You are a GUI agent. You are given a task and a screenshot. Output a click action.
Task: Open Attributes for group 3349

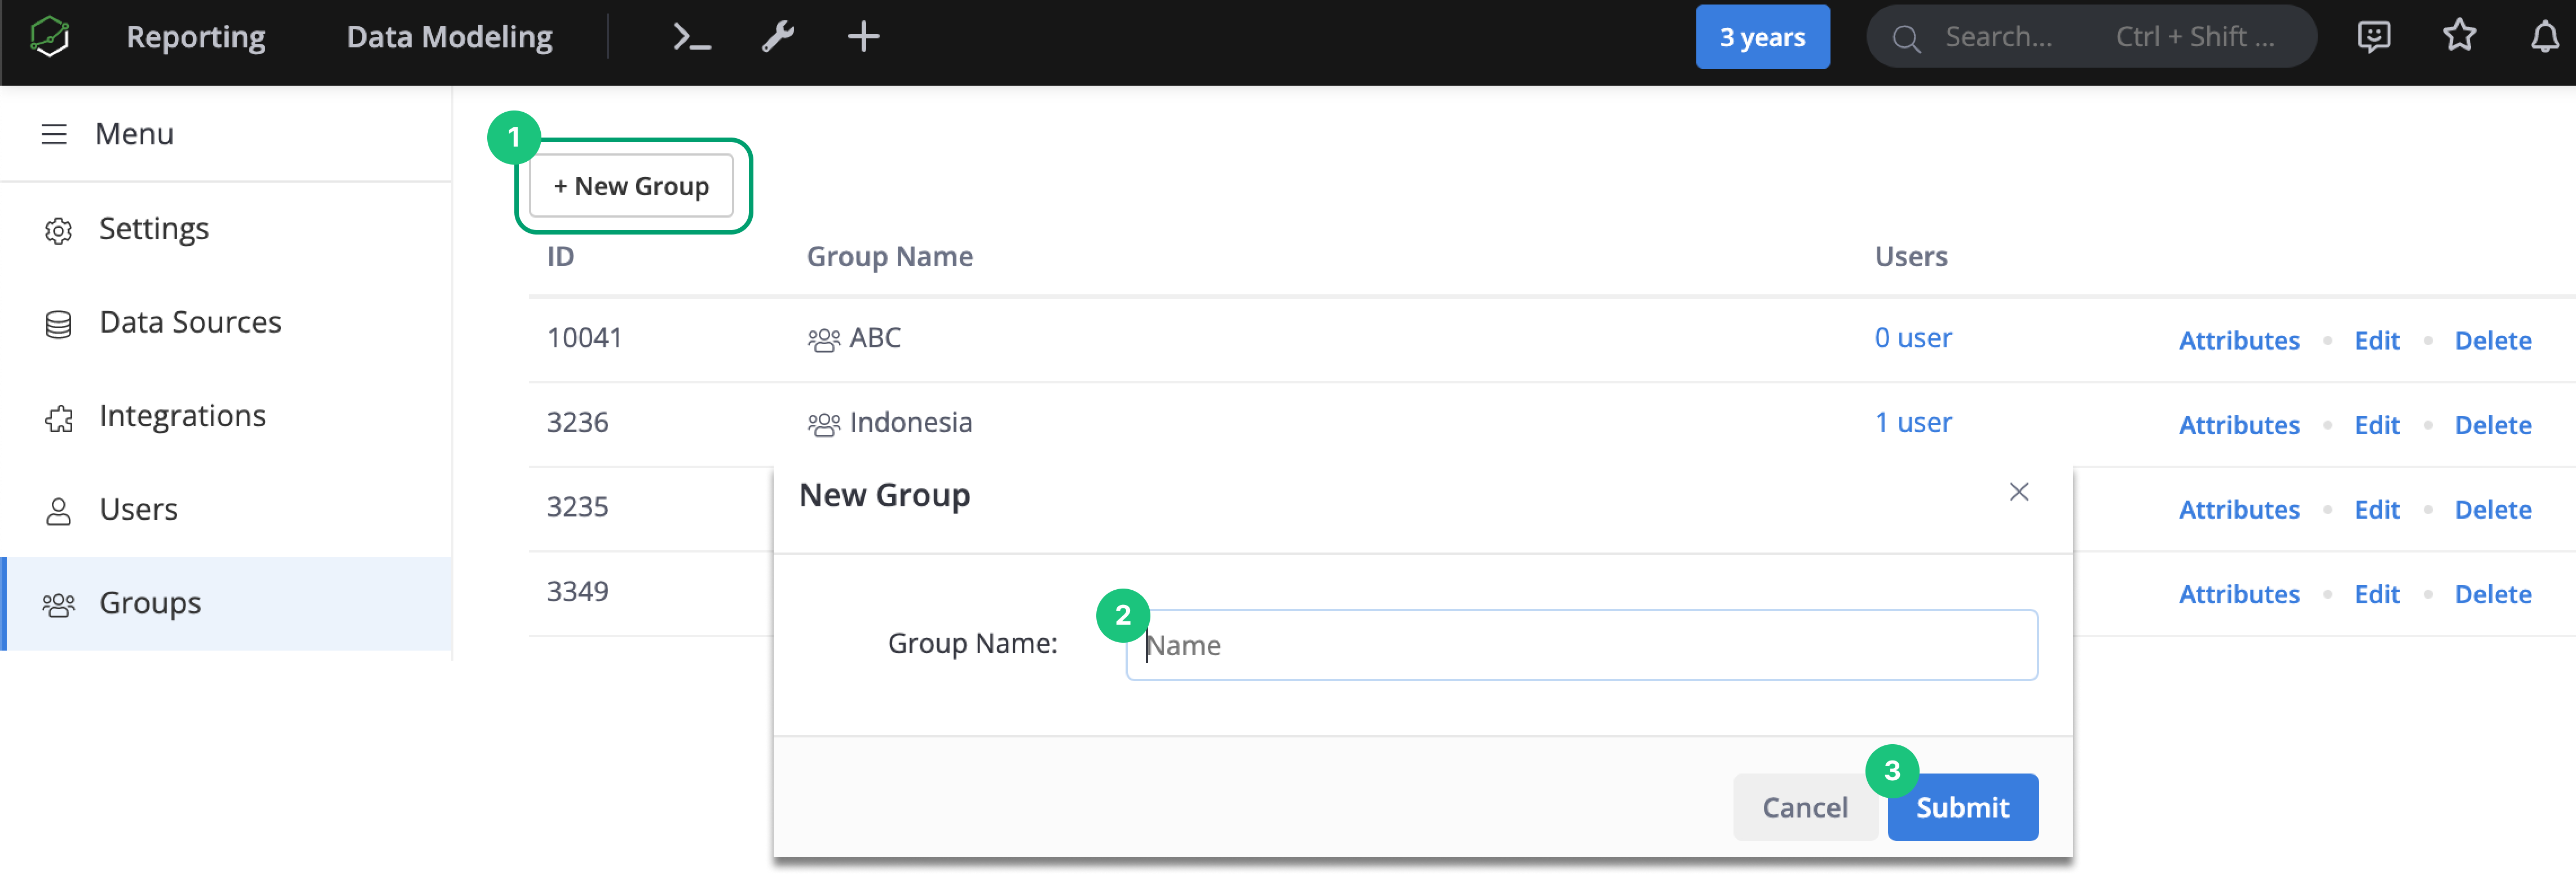[x=2239, y=595]
